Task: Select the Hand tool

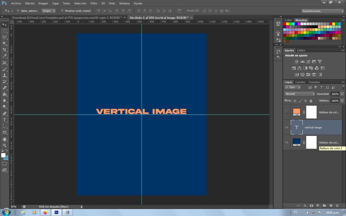Action: pyautogui.click(x=5, y=139)
